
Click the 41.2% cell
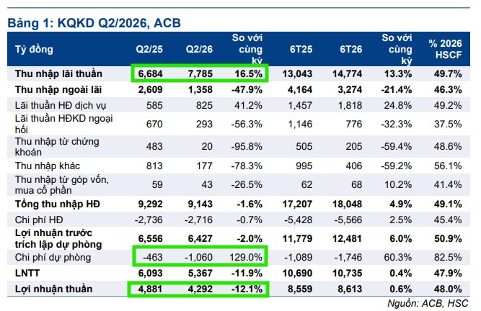click(249, 105)
